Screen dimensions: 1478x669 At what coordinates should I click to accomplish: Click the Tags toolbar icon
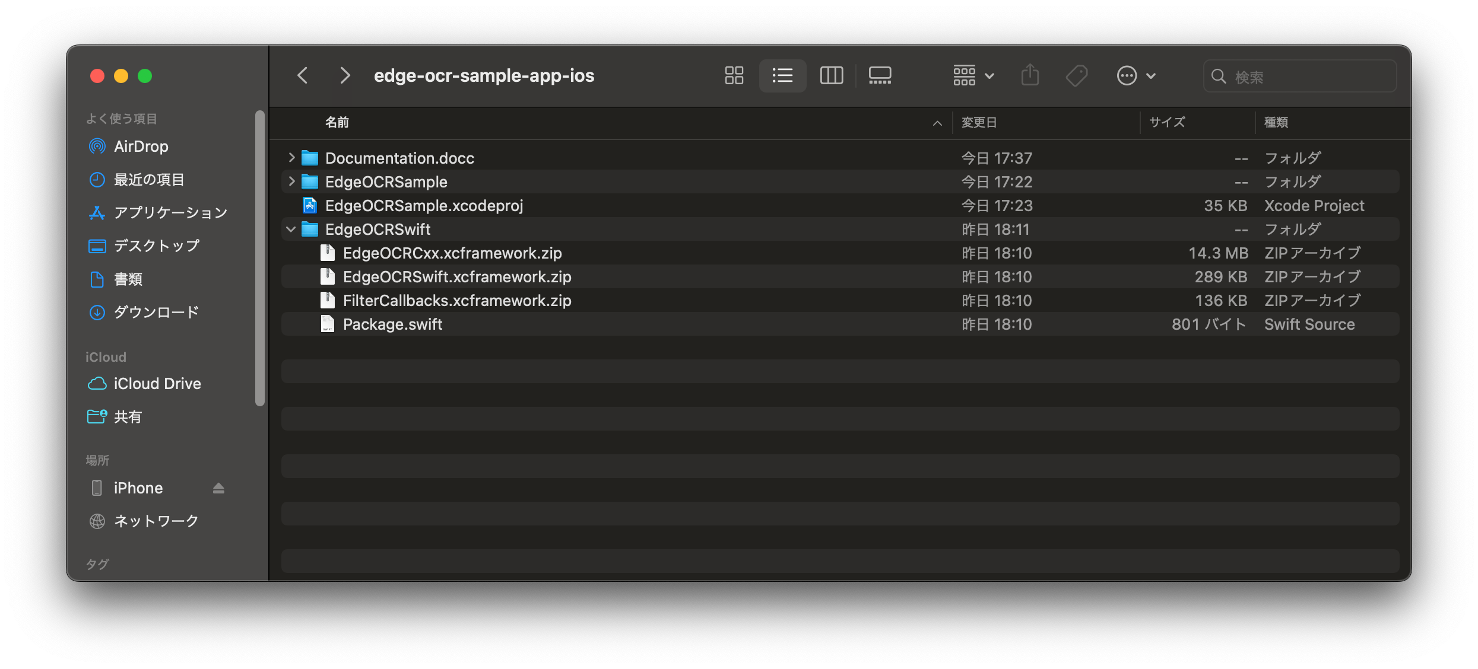point(1076,76)
